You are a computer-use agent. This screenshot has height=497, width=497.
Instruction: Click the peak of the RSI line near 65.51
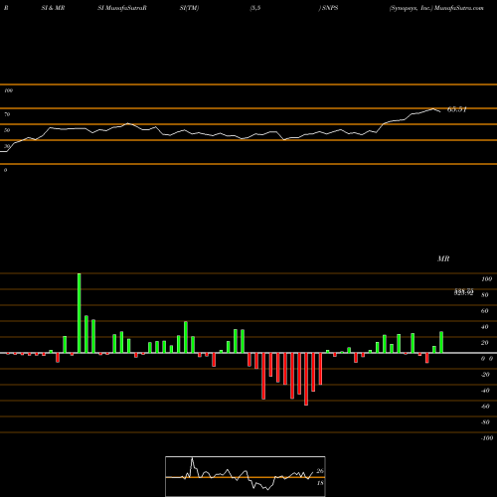pyautogui.click(x=433, y=108)
